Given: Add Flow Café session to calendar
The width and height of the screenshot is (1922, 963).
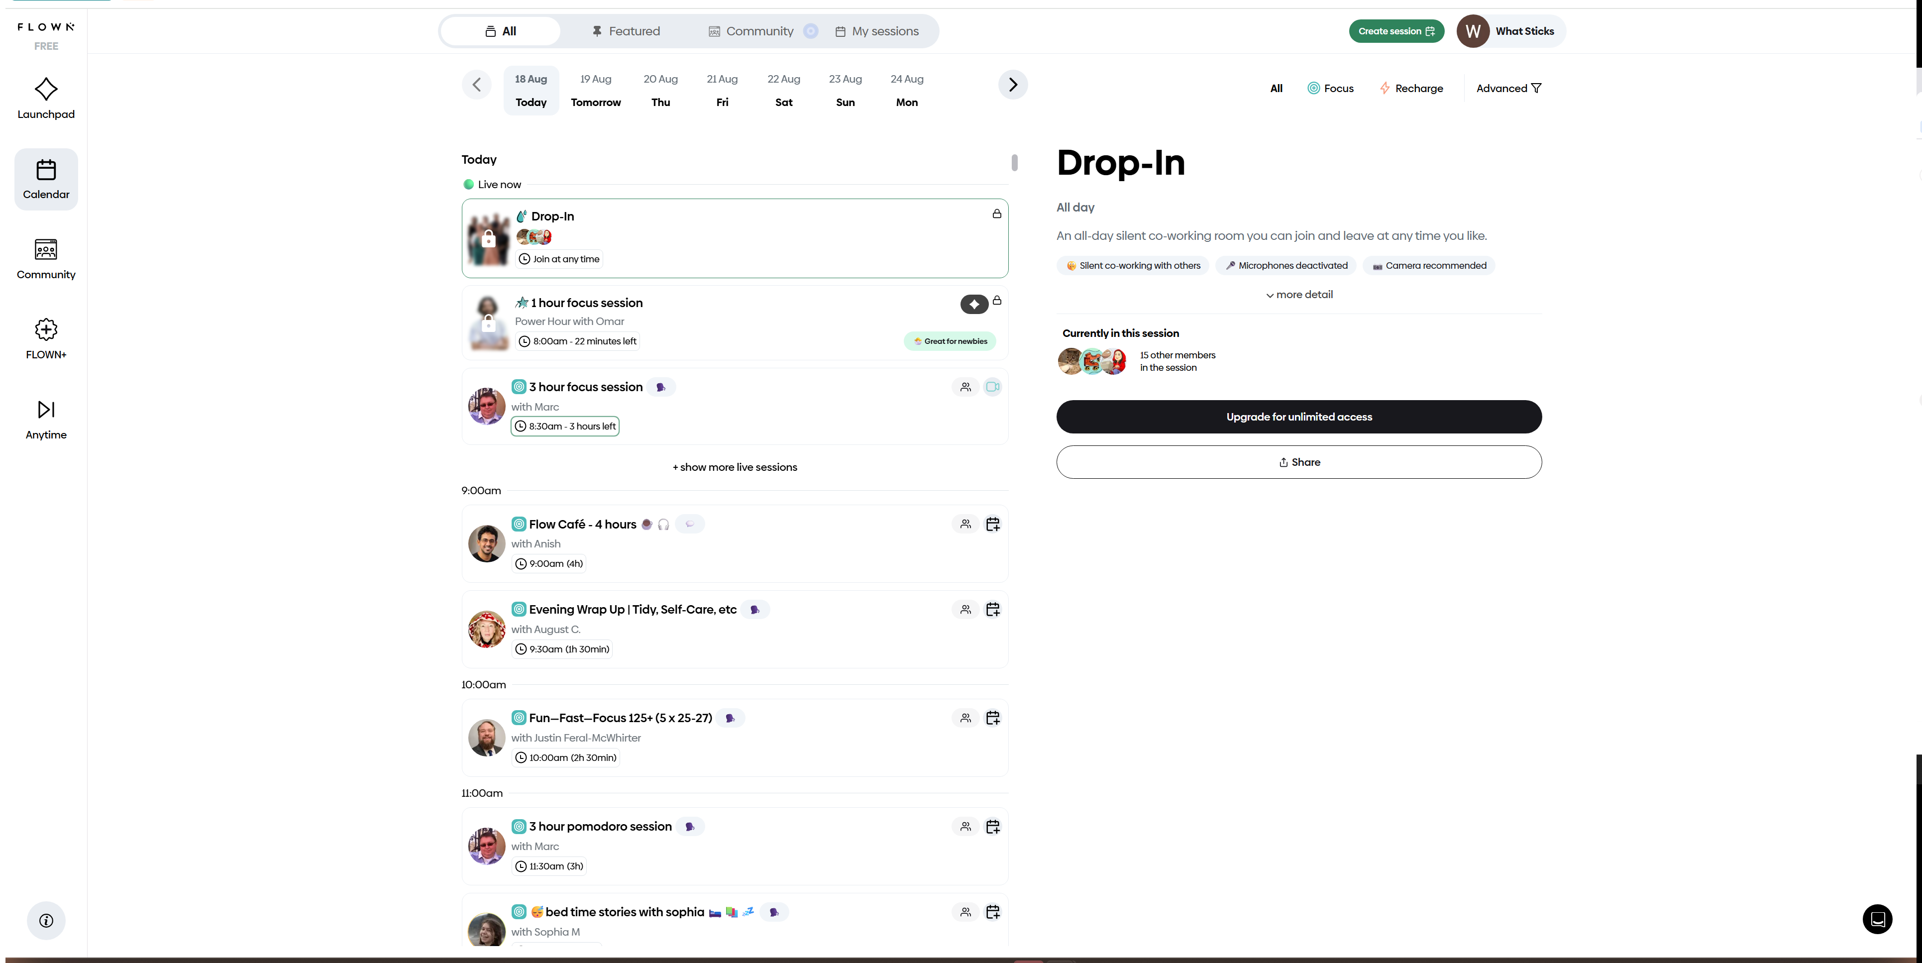Looking at the screenshot, I should tap(992, 524).
